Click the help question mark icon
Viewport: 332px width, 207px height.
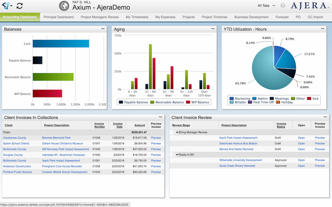click(x=283, y=6)
